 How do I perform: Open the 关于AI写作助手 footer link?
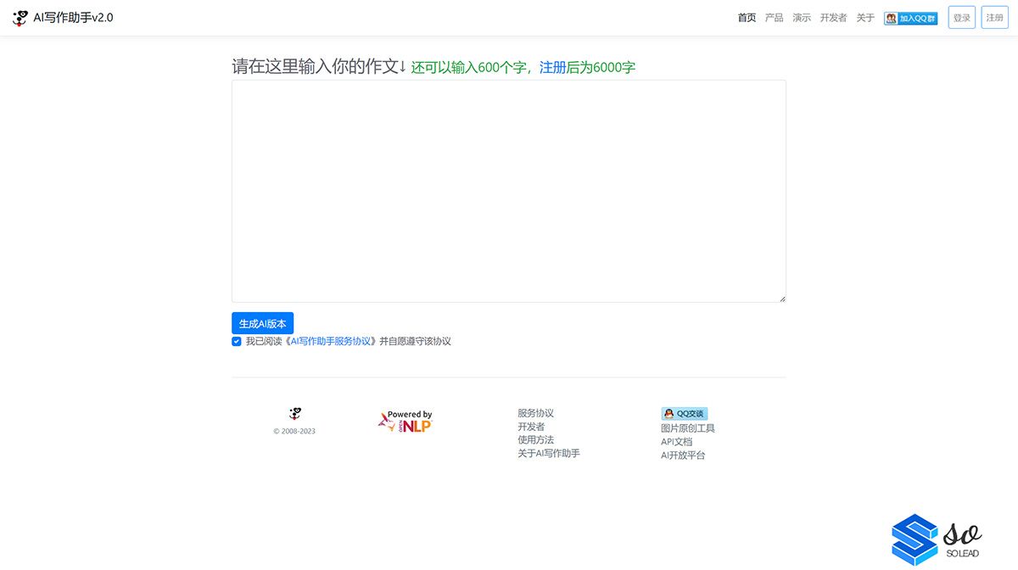coord(549,453)
